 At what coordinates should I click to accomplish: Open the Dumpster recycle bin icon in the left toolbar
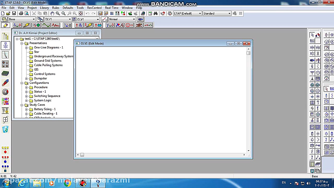[5, 129]
